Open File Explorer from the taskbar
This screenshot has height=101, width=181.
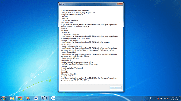tap(12, 98)
